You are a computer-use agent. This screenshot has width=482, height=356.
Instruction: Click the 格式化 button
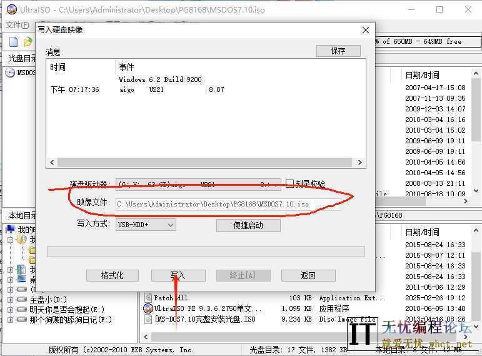pyautogui.click(x=112, y=275)
